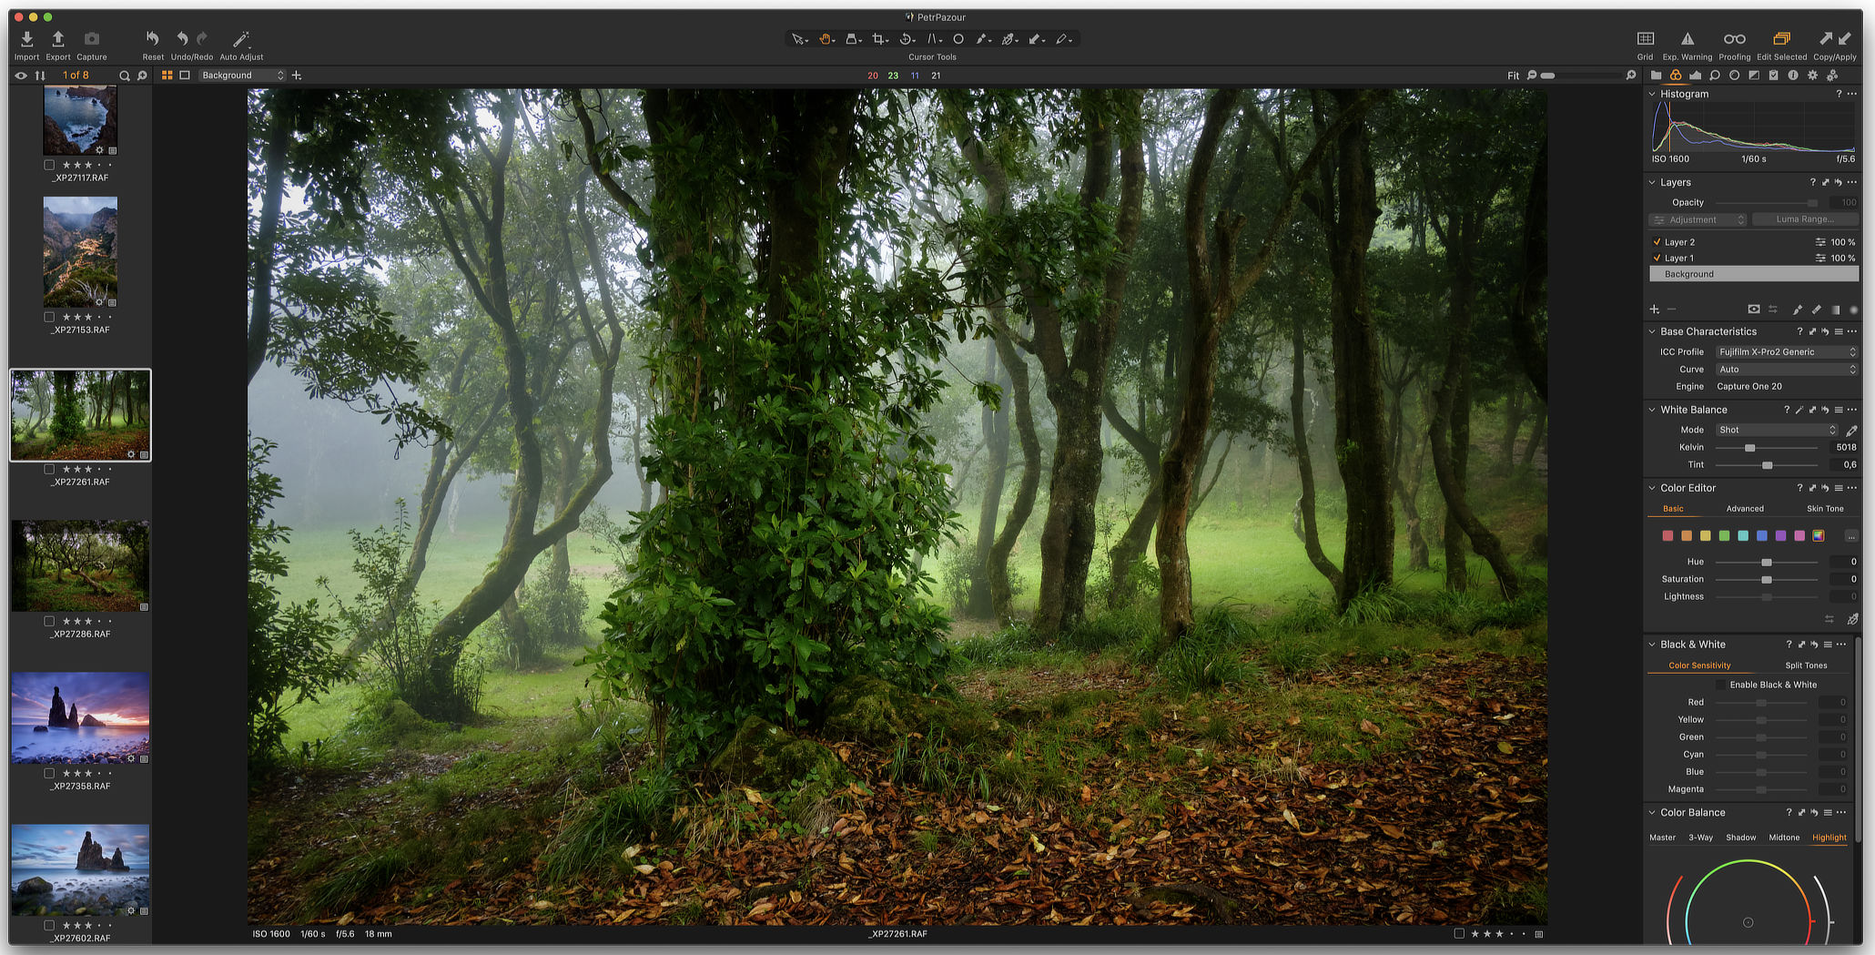
Task: Select the Crop cursor tool
Action: click(x=878, y=39)
